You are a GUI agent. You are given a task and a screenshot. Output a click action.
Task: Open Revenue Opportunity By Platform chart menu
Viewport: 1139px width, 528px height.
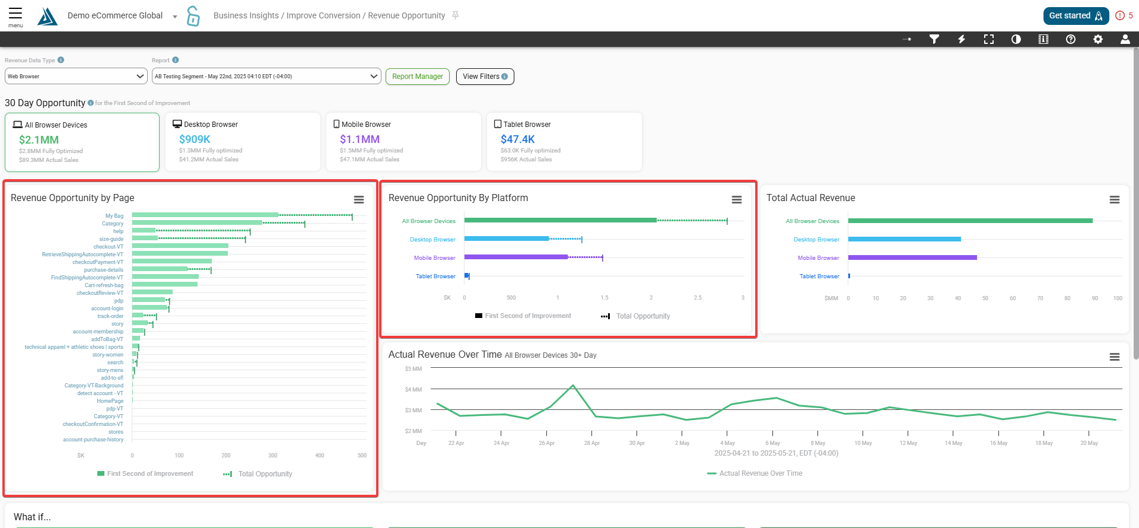coord(737,200)
